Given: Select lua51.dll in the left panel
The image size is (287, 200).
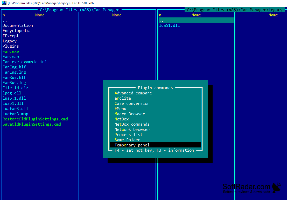Looking at the screenshot, I should [x=13, y=104].
